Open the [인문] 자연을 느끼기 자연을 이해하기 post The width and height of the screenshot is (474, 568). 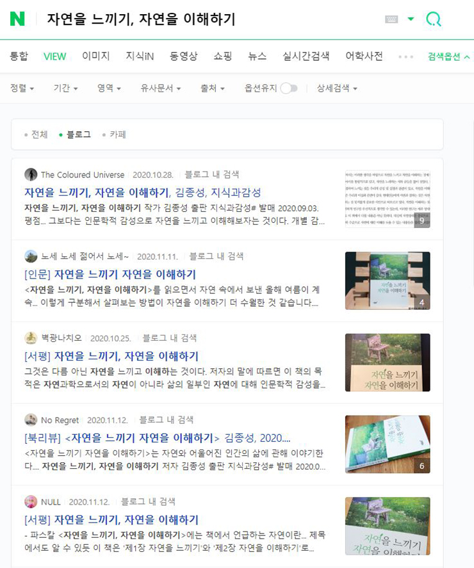pyautogui.click(x=110, y=274)
